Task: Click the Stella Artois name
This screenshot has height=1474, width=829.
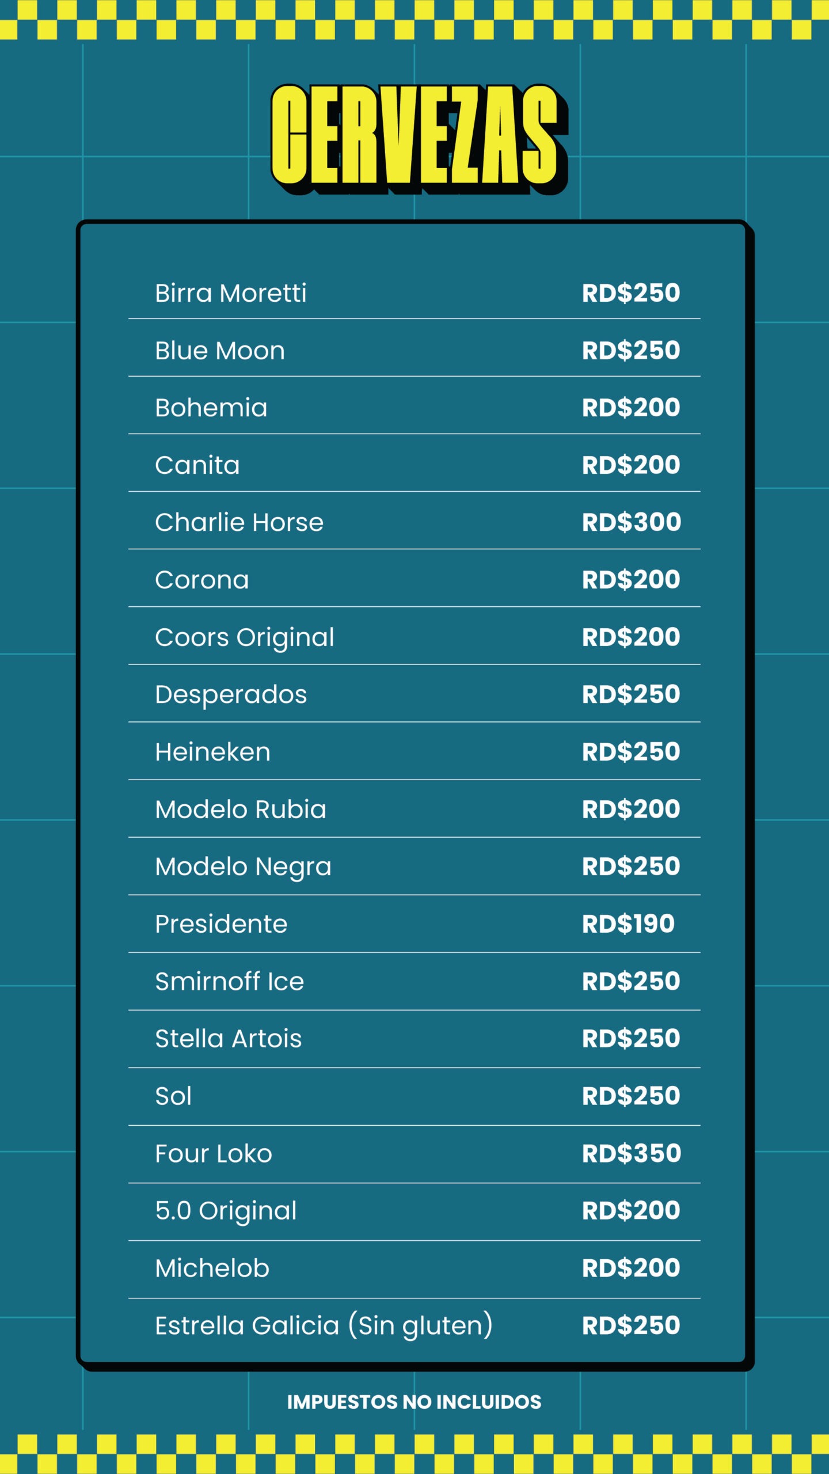Action: (x=229, y=1039)
